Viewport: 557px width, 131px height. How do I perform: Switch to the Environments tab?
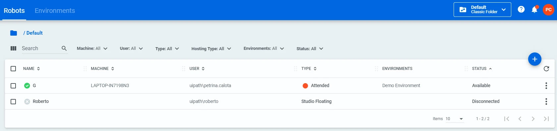click(x=55, y=11)
